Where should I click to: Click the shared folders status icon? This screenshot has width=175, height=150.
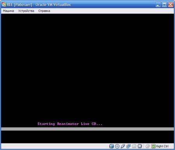(134, 146)
